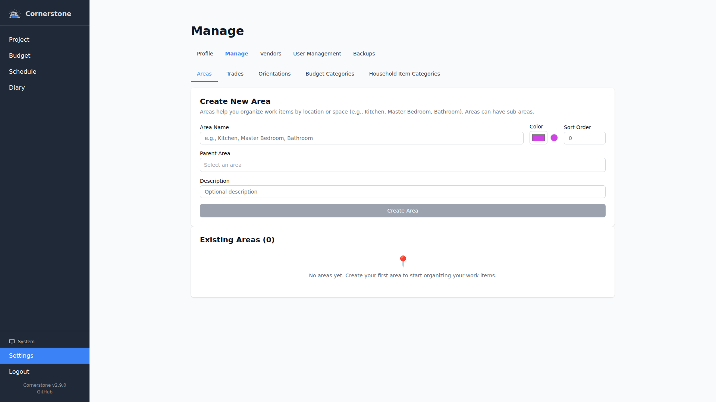Click the red pin icon in Existing Areas
Screen dimensions: 716x402
tap(403, 261)
